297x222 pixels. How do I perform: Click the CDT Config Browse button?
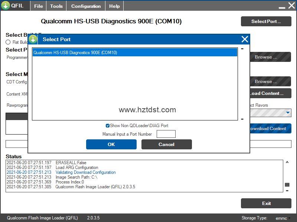click(270, 82)
